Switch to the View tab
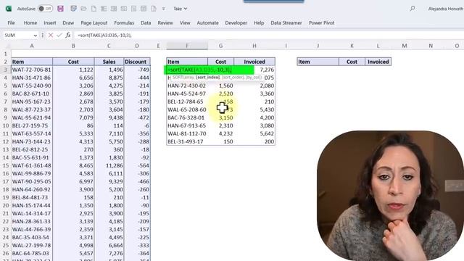 pos(185,22)
